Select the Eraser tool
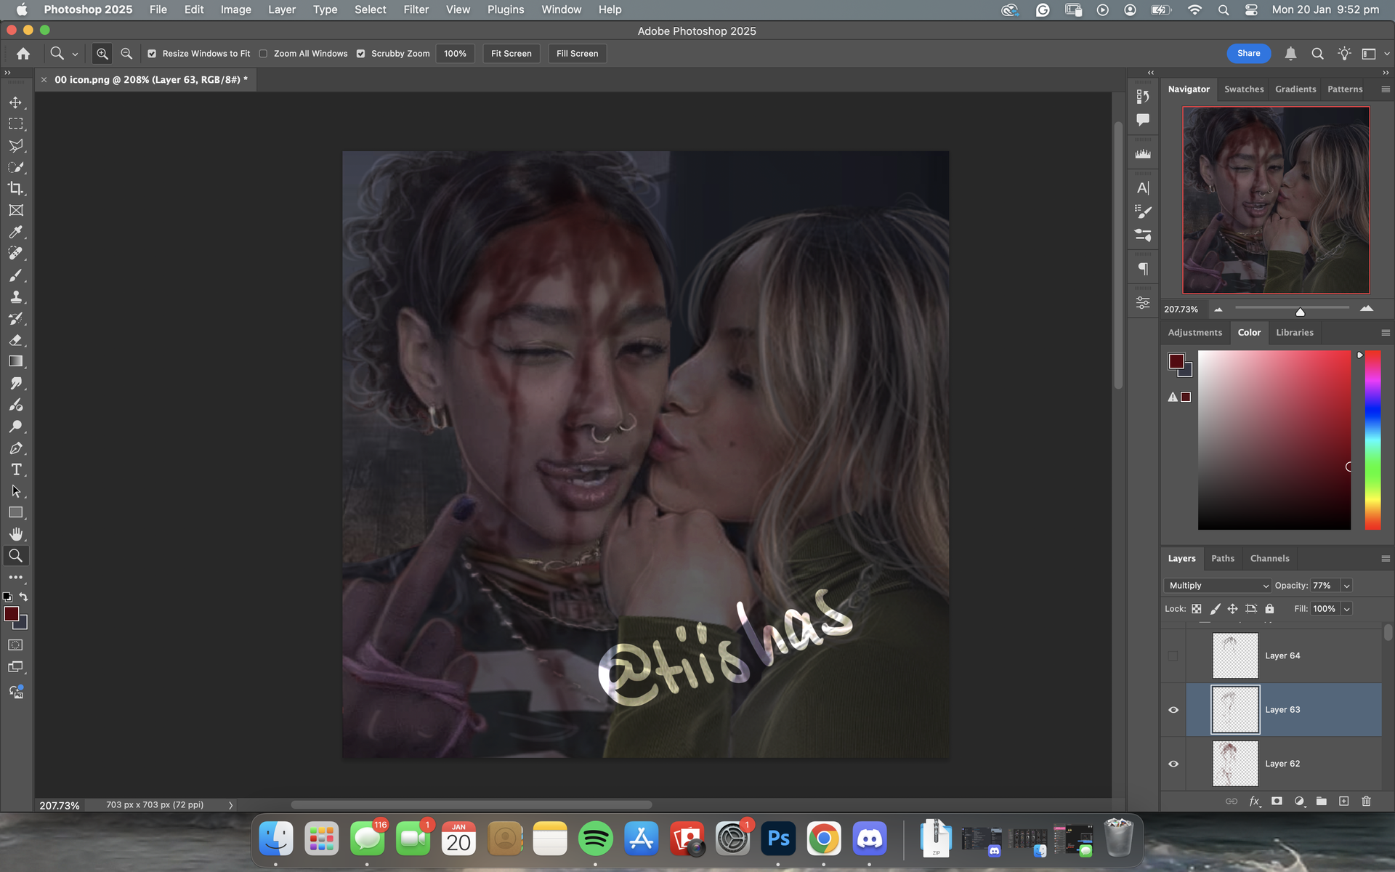Screen dimensions: 1395x872 click(x=15, y=340)
